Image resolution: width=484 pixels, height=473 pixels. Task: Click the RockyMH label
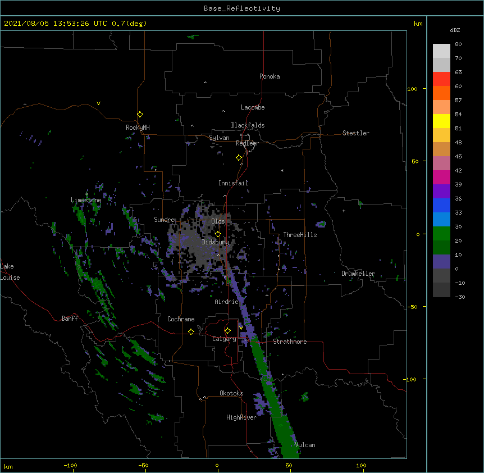[138, 128]
